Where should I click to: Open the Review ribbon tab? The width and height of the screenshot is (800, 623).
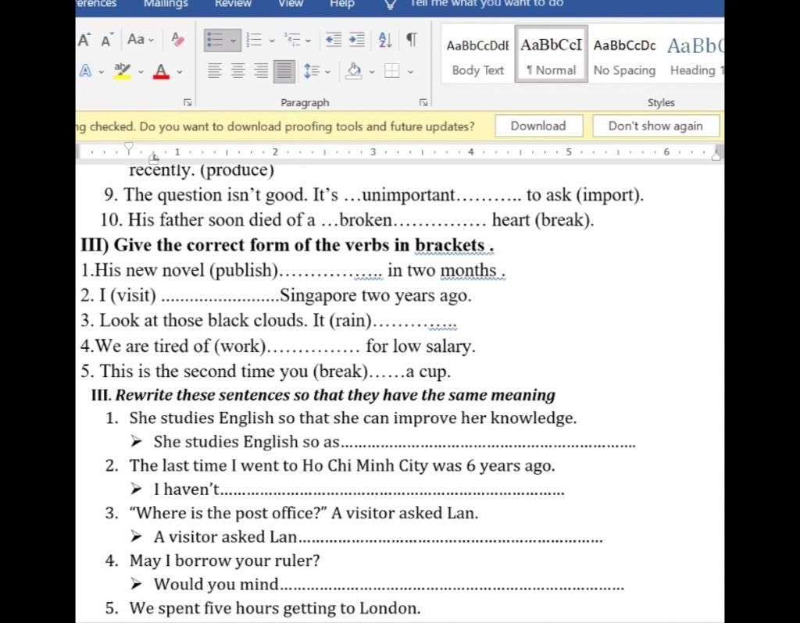pyautogui.click(x=233, y=4)
